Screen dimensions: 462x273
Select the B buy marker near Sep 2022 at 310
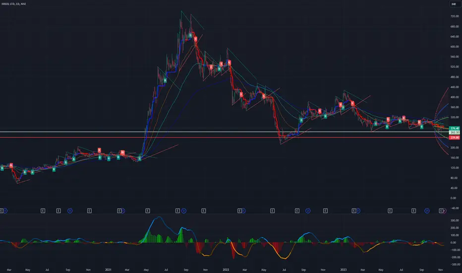pyautogui.click(x=301, y=120)
